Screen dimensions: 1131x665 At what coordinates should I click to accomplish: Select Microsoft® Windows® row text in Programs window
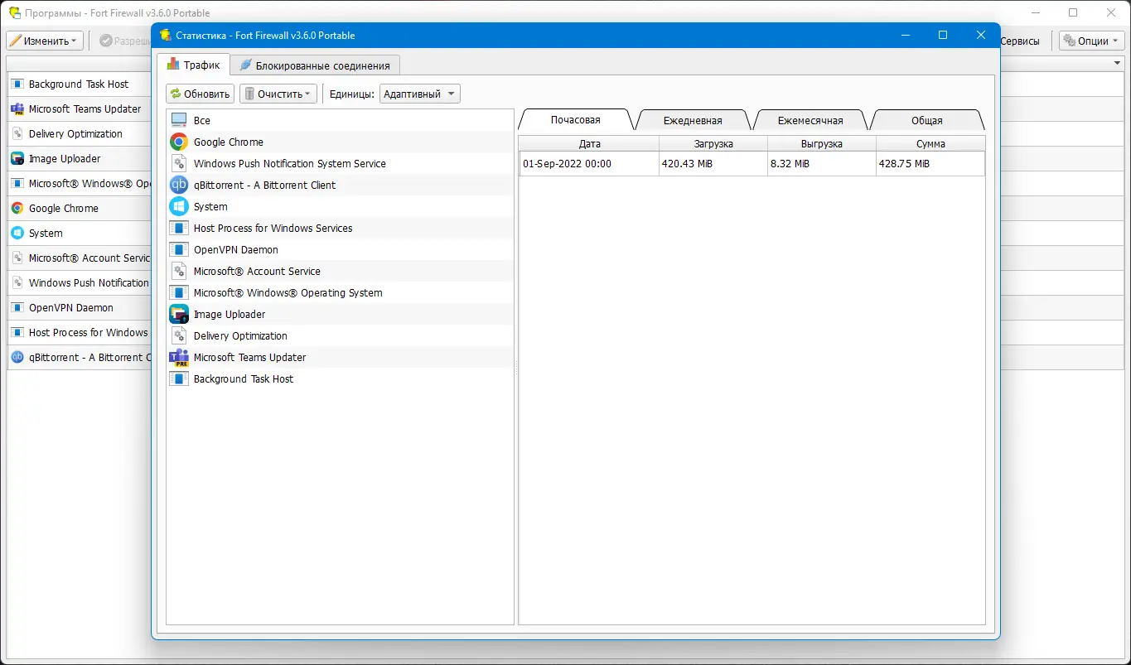coord(90,183)
